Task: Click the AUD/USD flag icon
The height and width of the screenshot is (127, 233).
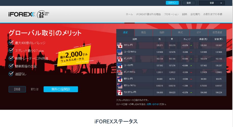Action: 120,86
